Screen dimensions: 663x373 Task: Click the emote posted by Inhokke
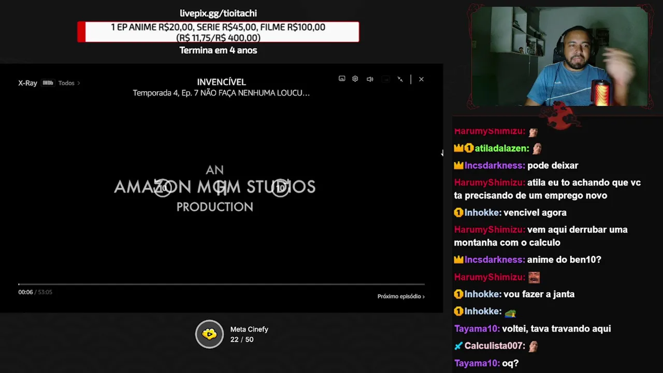click(x=510, y=311)
